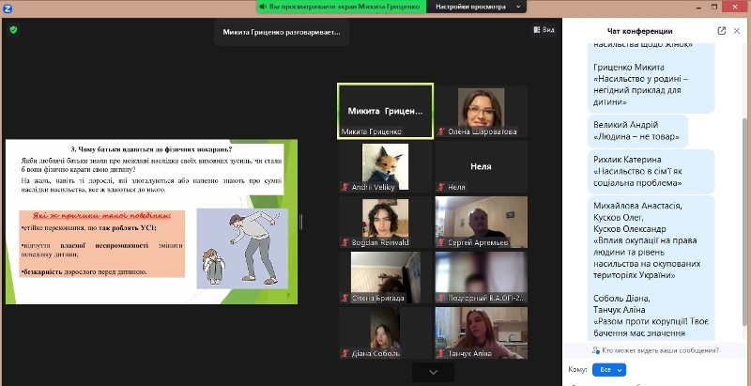Screen dimensions: 751x386
Task: Click the muted mic icon next to Неля
Action: click(x=440, y=188)
